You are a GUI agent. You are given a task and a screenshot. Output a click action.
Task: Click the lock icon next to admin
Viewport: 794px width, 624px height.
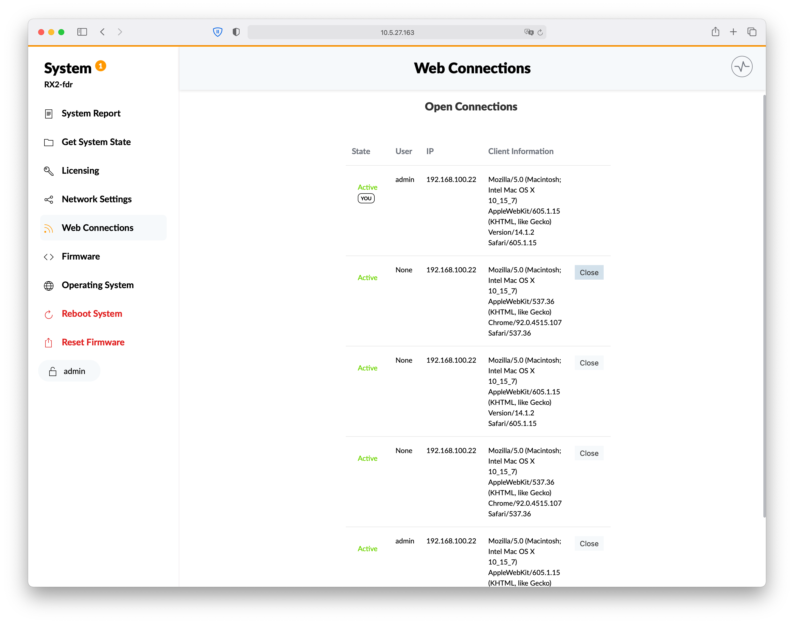tap(53, 371)
